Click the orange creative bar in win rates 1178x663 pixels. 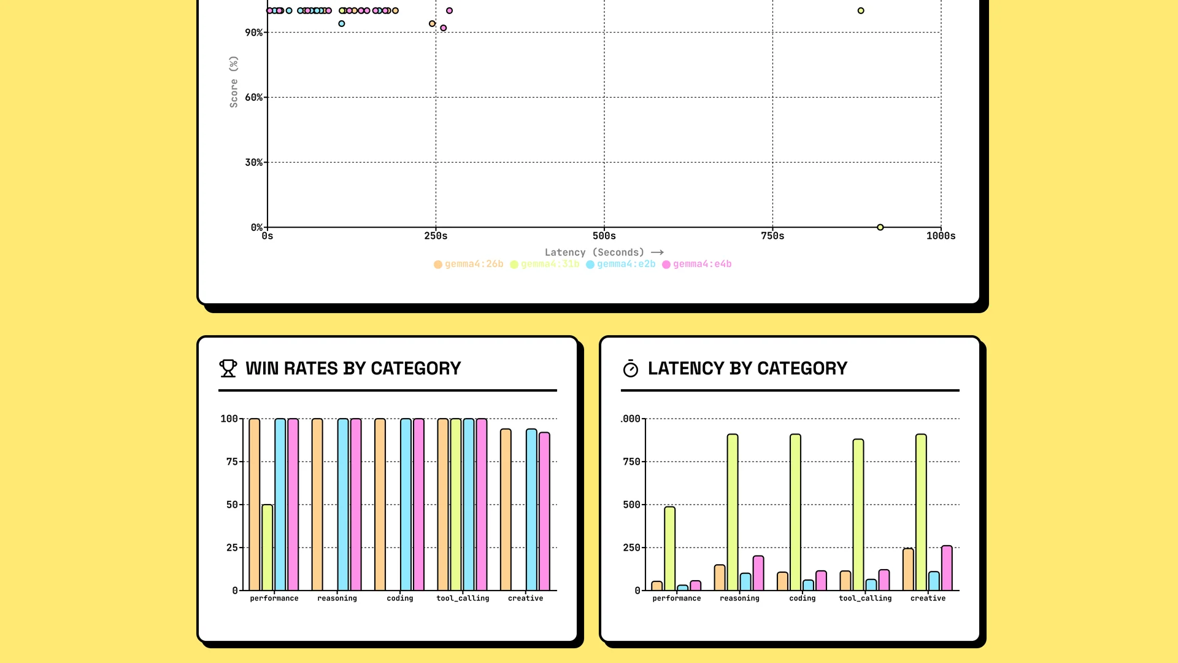coord(506,510)
